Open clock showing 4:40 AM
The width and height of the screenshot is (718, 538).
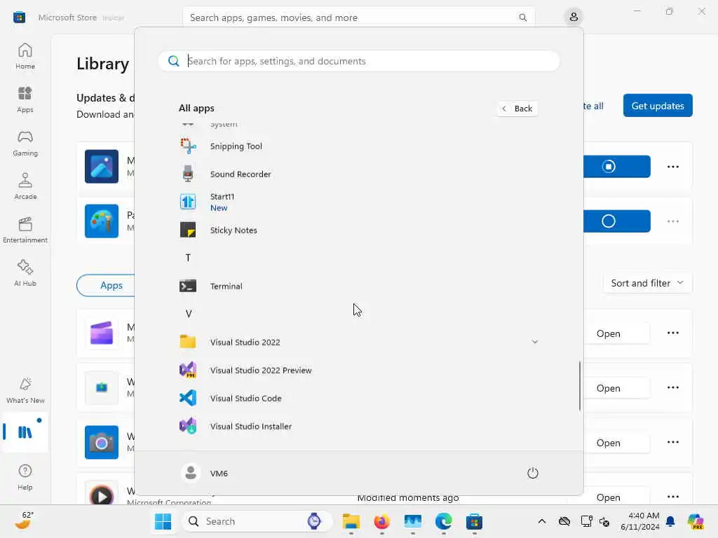pyautogui.click(x=639, y=521)
